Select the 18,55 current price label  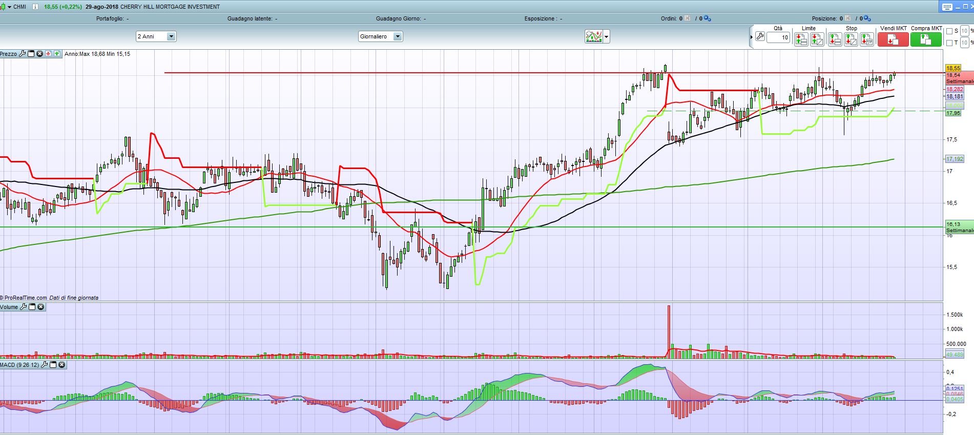point(953,68)
